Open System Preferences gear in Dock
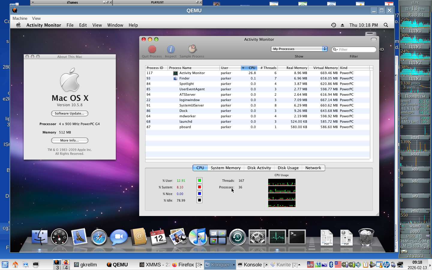 (257, 237)
